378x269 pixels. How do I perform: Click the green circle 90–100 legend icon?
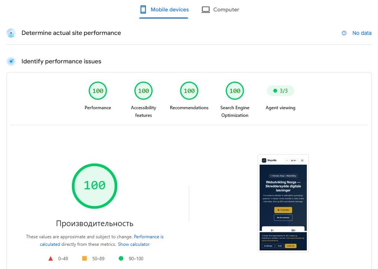[x=121, y=258]
